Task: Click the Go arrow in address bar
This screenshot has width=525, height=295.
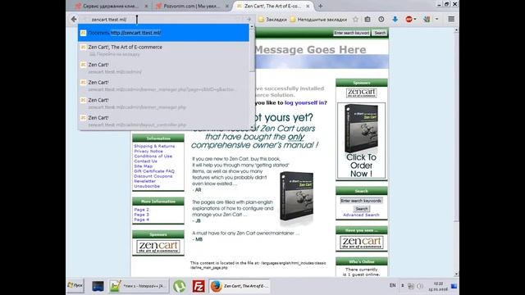Action: (249, 20)
